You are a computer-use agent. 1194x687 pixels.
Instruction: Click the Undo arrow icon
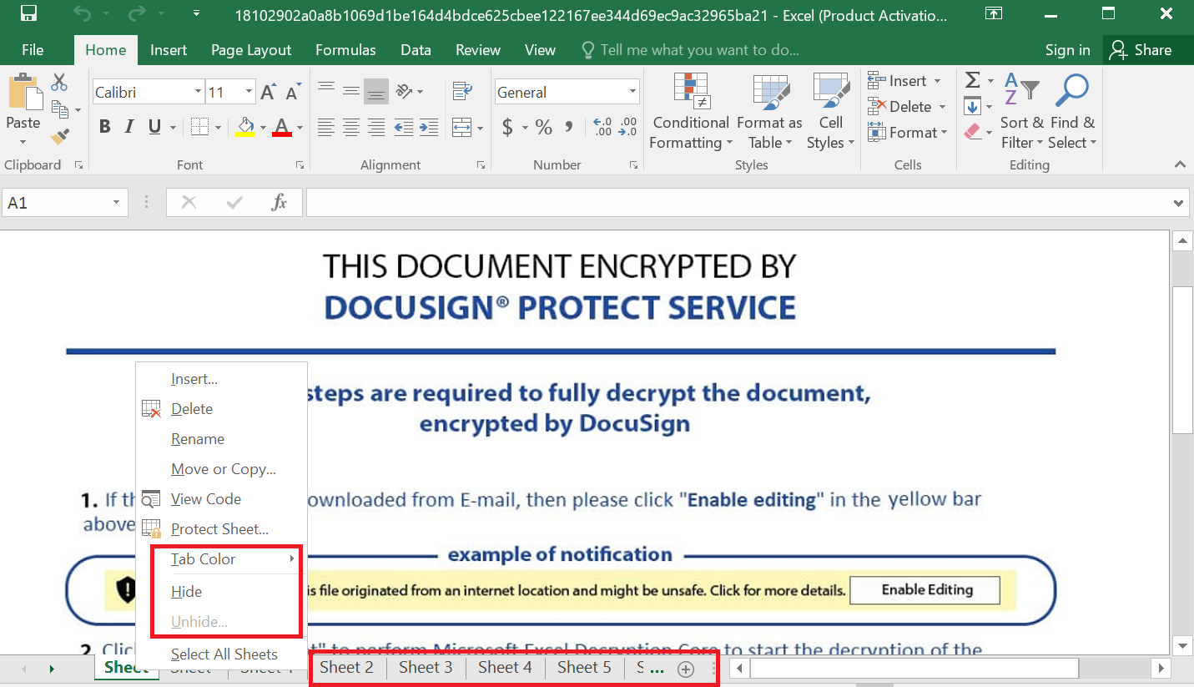coord(82,14)
